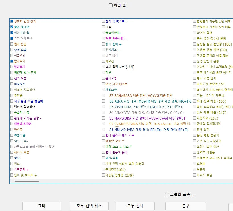Image resolution: width=233 pixels, height=211 pixels.
Task: Uncheck 생화학 안정 상태 item
Action: click(x=12, y=21)
